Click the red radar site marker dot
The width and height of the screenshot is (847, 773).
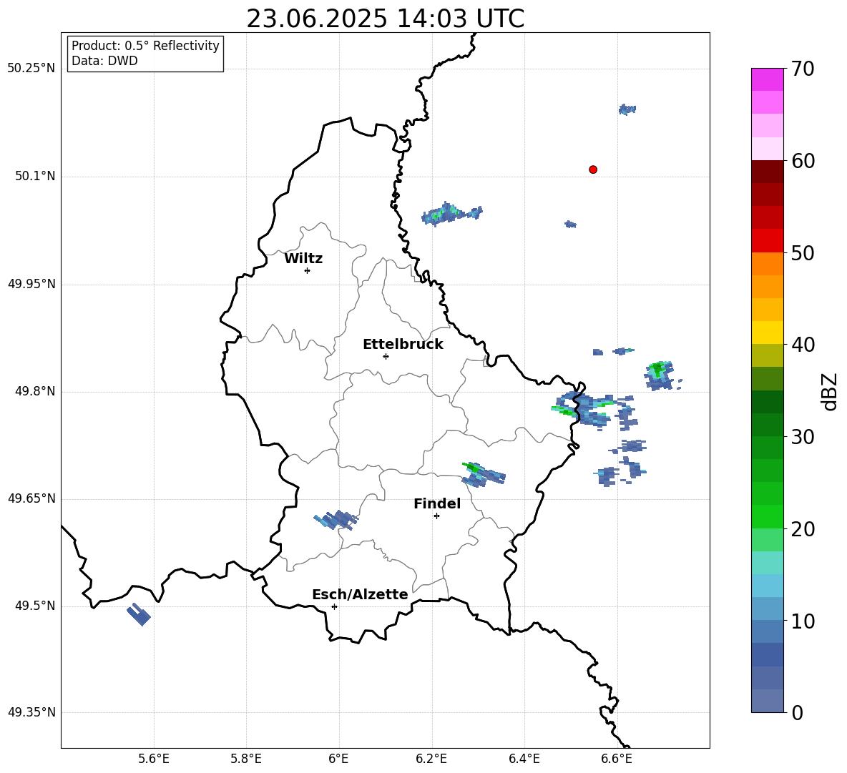pyautogui.click(x=593, y=169)
